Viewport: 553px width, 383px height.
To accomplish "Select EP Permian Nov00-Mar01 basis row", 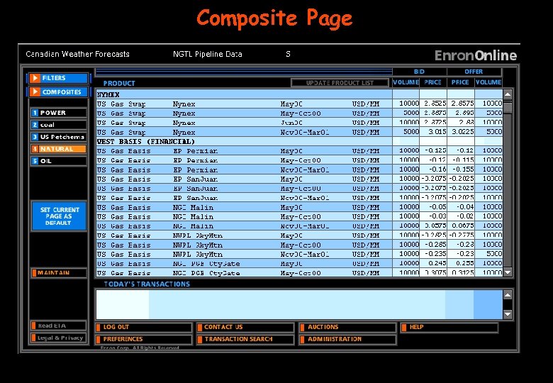I will (x=299, y=170).
